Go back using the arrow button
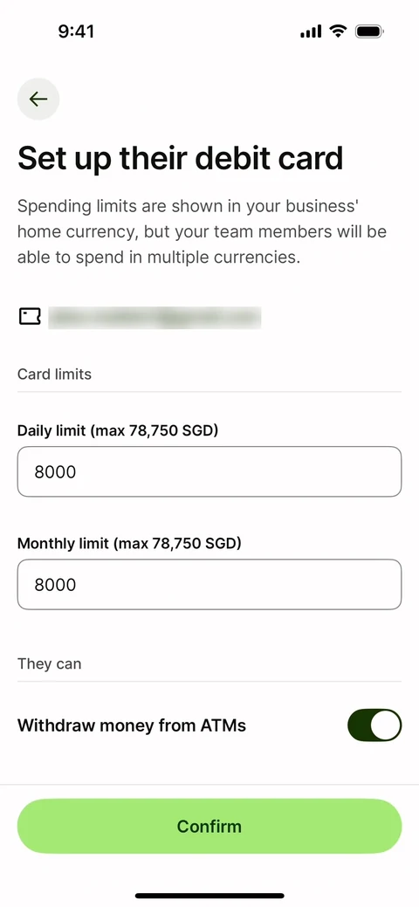419x907 pixels. 38,100
